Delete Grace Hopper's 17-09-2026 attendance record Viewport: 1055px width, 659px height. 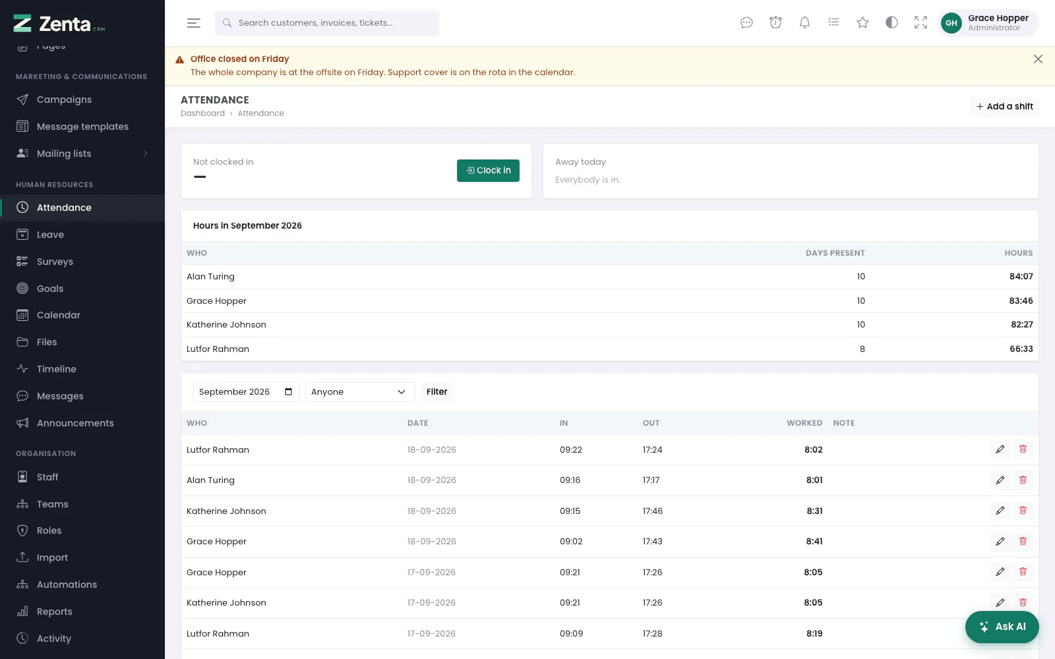1023,572
